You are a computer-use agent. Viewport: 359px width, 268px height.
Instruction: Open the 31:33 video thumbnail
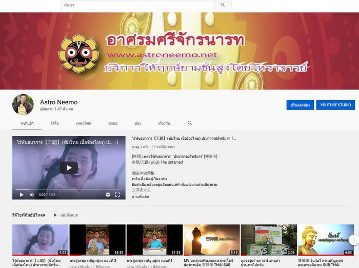coord(154,240)
